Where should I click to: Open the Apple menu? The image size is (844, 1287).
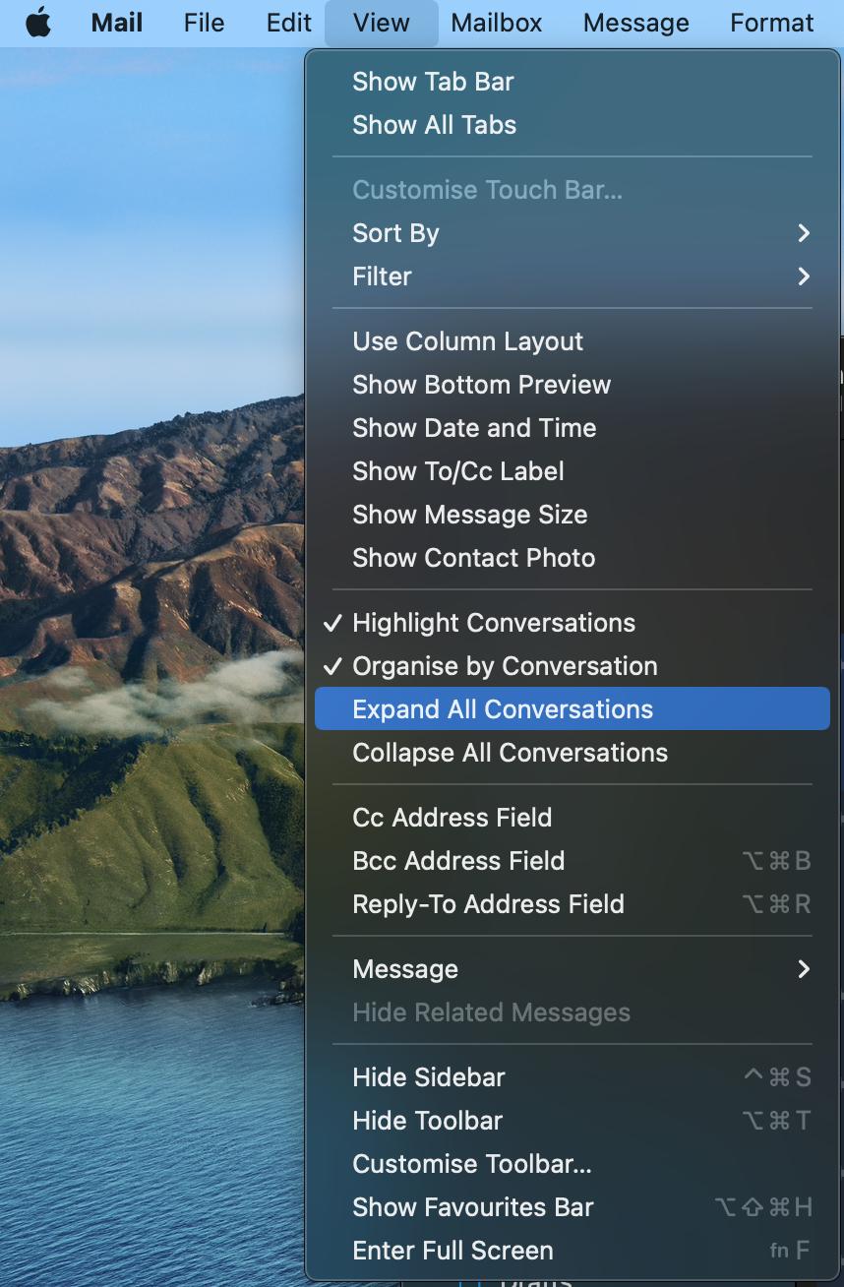pos(38,23)
